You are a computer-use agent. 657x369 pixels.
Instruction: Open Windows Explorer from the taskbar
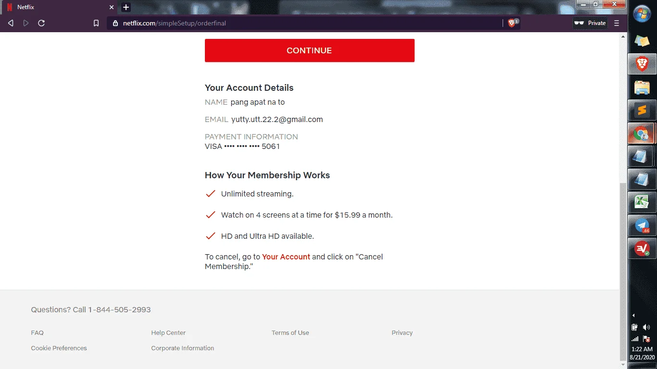[642, 87]
